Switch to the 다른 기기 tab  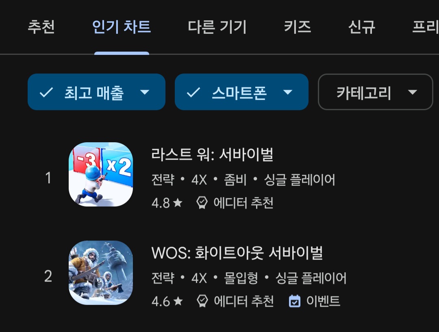pyautogui.click(x=217, y=27)
